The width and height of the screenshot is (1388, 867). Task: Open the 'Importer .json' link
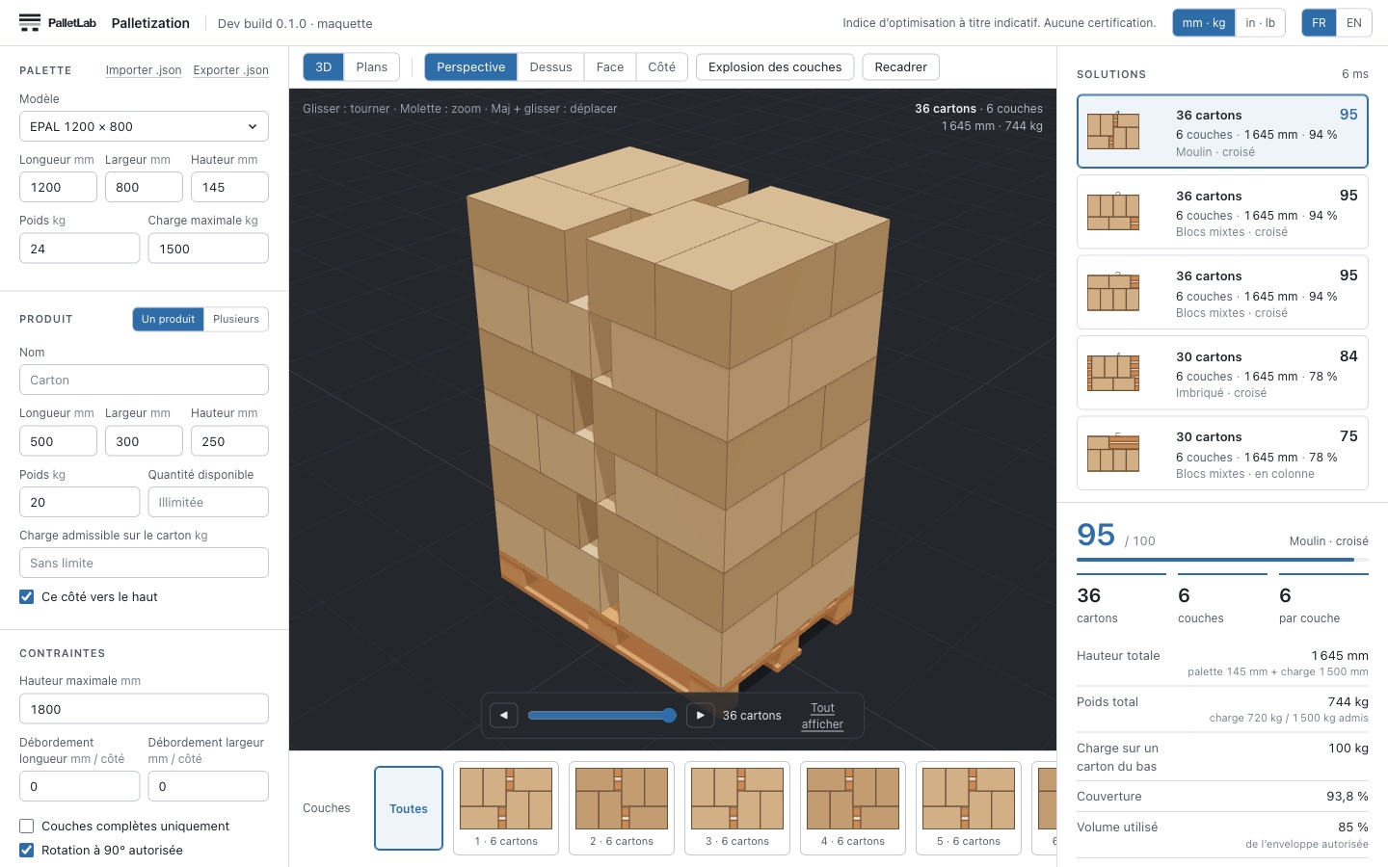tap(144, 70)
